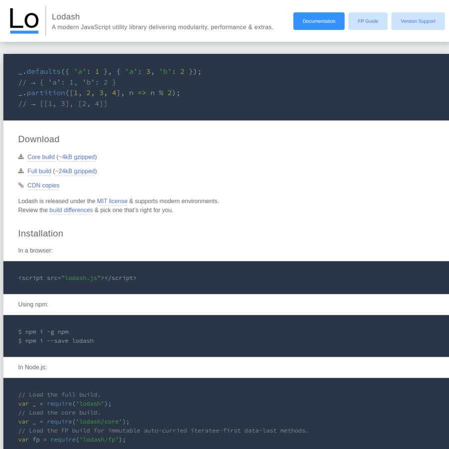The image size is (449, 449).
Task: Open the Documentation button
Action: point(319,21)
